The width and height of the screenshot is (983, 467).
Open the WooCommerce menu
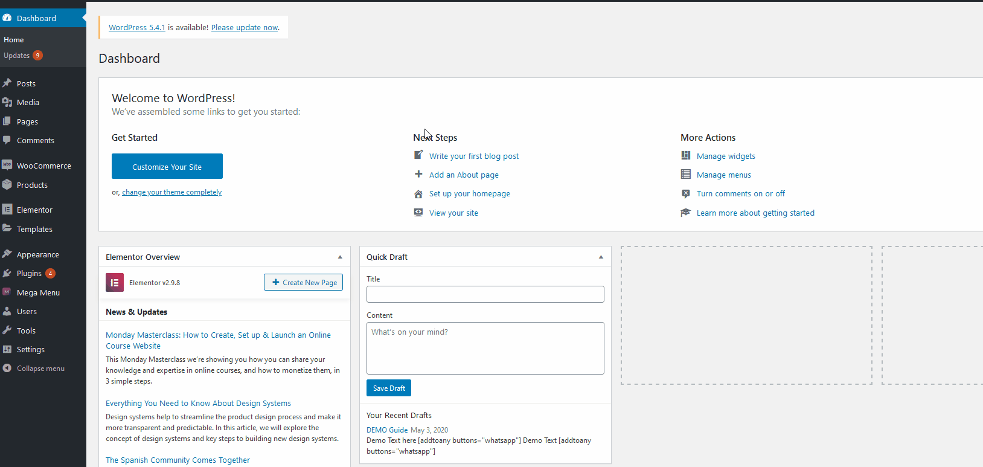(44, 166)
